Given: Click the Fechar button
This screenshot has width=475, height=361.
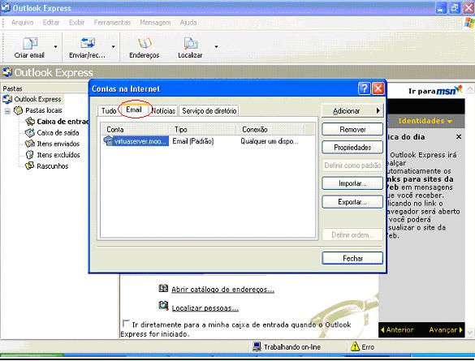Looking at the screenshot, I should tap(352, 259).
